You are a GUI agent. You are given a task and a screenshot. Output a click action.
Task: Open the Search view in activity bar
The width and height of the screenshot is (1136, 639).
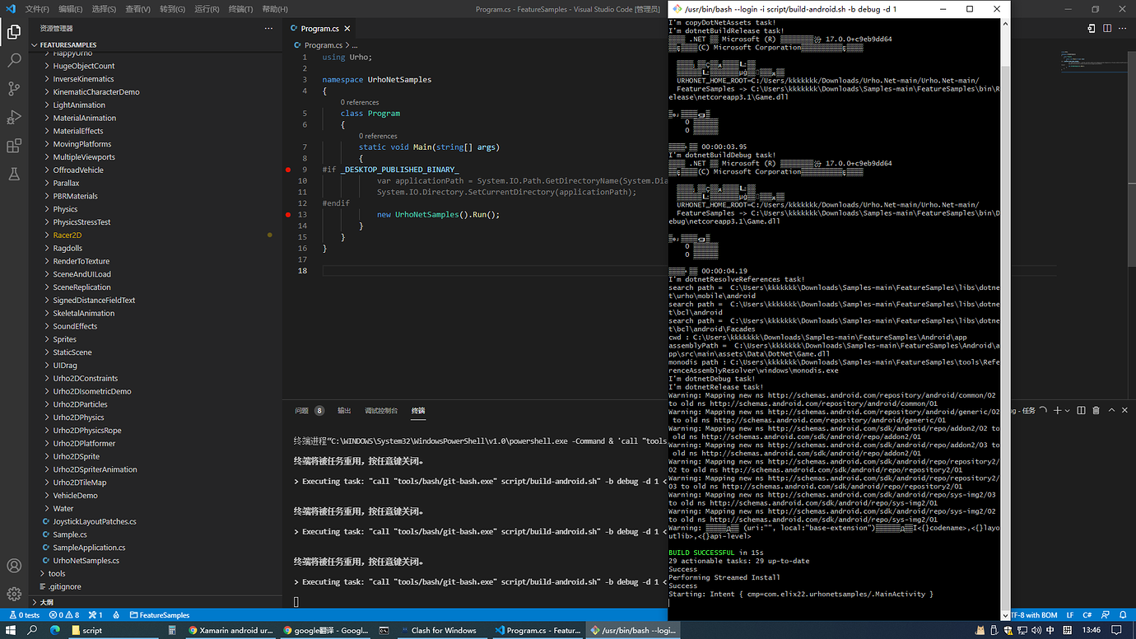tap(14, 60)
